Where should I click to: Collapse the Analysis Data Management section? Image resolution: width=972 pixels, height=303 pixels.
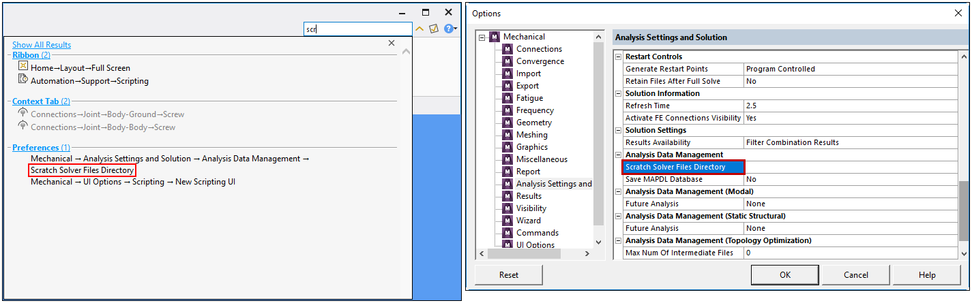[619, 155]
